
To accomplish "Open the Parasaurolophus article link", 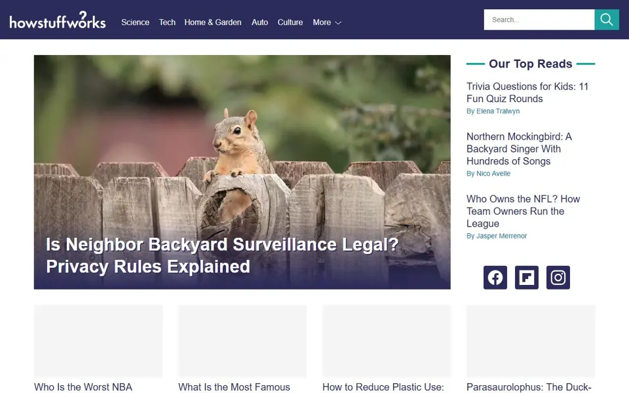I will pyautogui.click(x=529, y=387).
